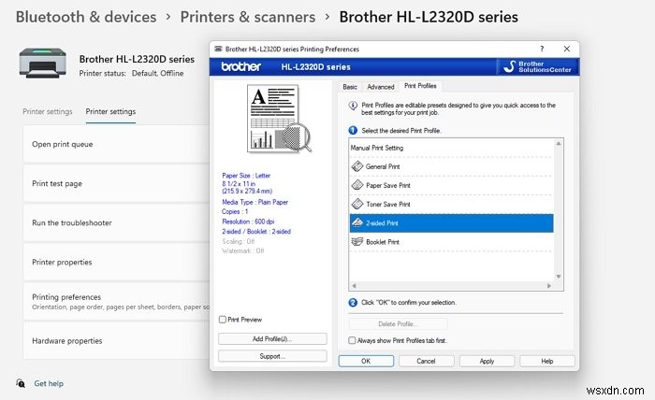Viewport: 655px width, 400px height.
Task: Open Brother Solutions Center logo link
Action: pyautogui.click(x=538, y=66)
